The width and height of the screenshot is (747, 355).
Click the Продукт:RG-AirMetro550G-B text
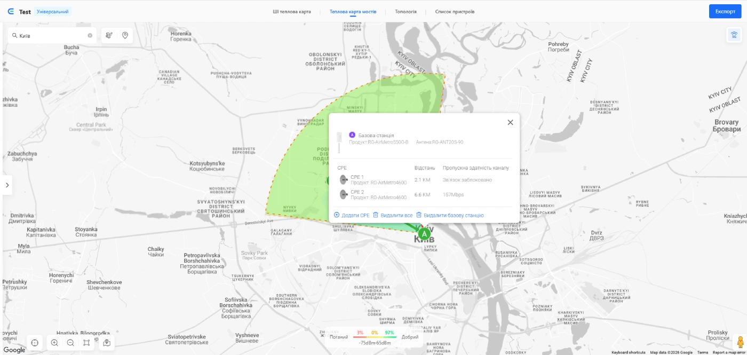(379, 142)
